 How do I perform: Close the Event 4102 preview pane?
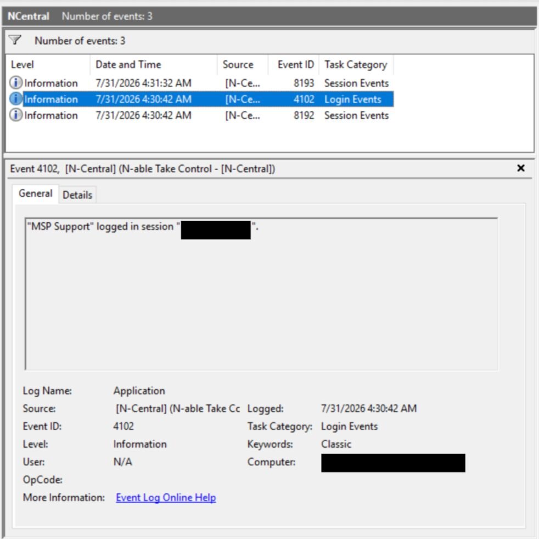(521, 168)
